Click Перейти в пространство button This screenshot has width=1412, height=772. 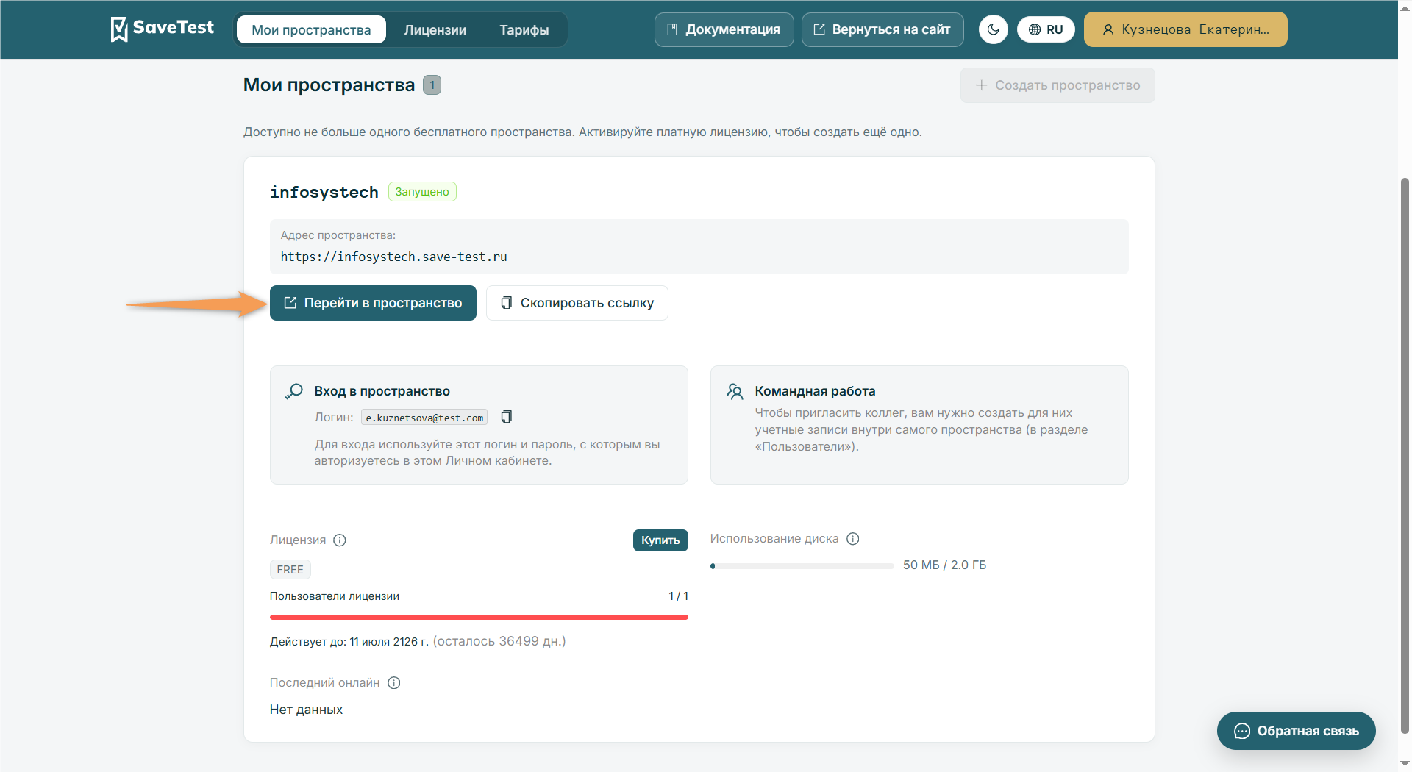pyautogui.click(x=373, y=303)
